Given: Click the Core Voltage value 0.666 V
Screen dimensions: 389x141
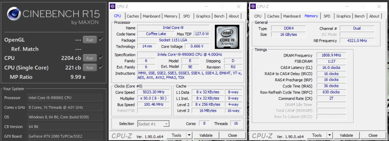Looking at the screenshot, I should [197, 46].
